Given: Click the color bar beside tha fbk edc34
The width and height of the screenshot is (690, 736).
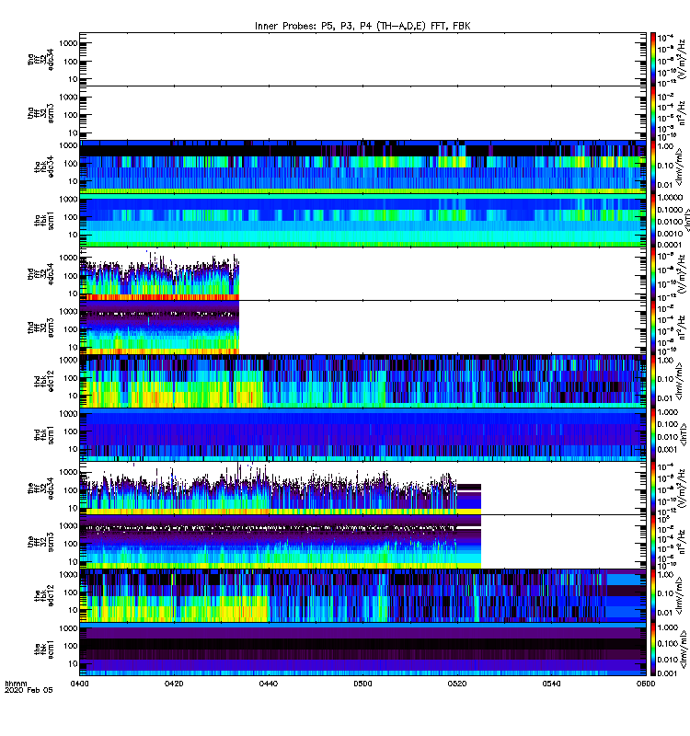Looking at the screenshot, I should tap(653, 167).
